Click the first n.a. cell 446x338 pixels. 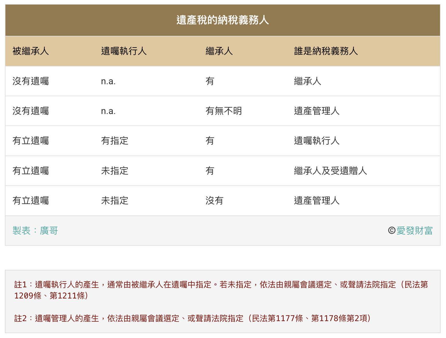tap(108, 81)
